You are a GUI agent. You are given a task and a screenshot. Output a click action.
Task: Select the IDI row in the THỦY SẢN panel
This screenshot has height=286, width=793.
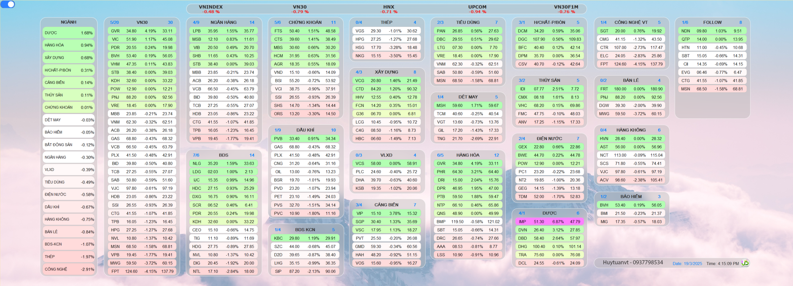point(549,89)
